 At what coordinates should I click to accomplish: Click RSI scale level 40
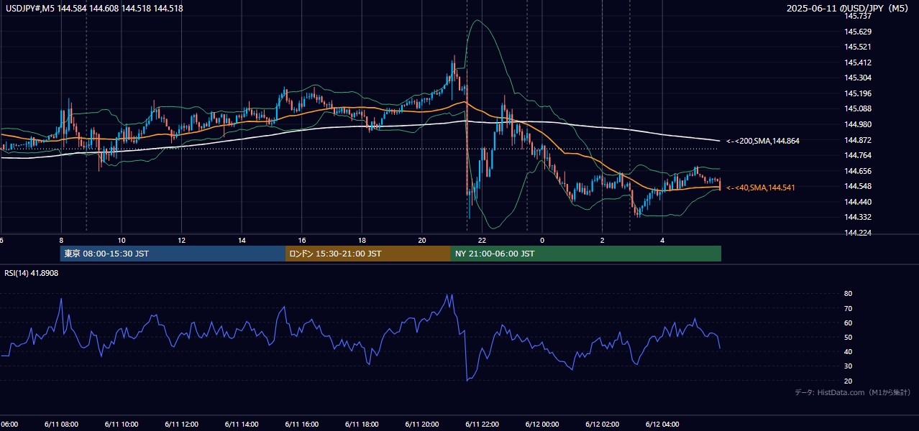coord(849,351)
